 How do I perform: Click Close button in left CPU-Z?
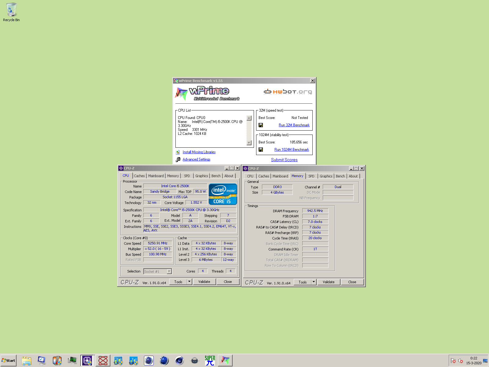pyautogui.click(x=228, y=282)
